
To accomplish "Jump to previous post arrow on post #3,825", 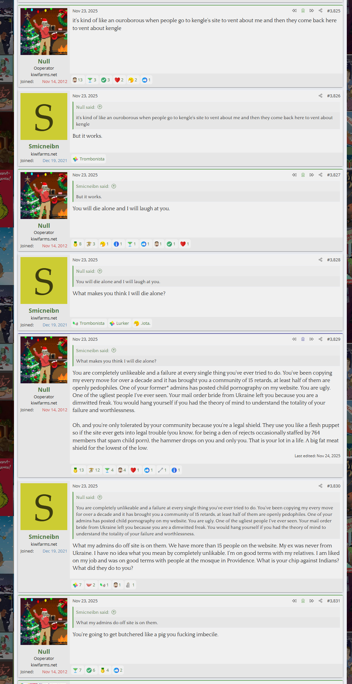I will tap(294, 11).
